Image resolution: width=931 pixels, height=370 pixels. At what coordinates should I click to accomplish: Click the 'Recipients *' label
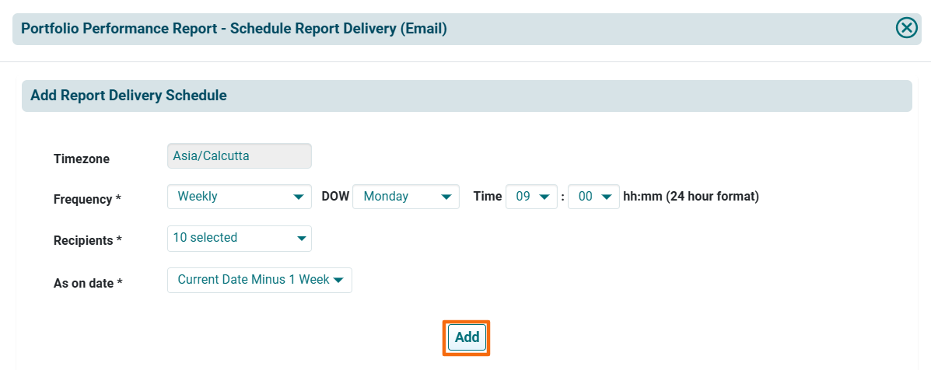click(88, 241)
